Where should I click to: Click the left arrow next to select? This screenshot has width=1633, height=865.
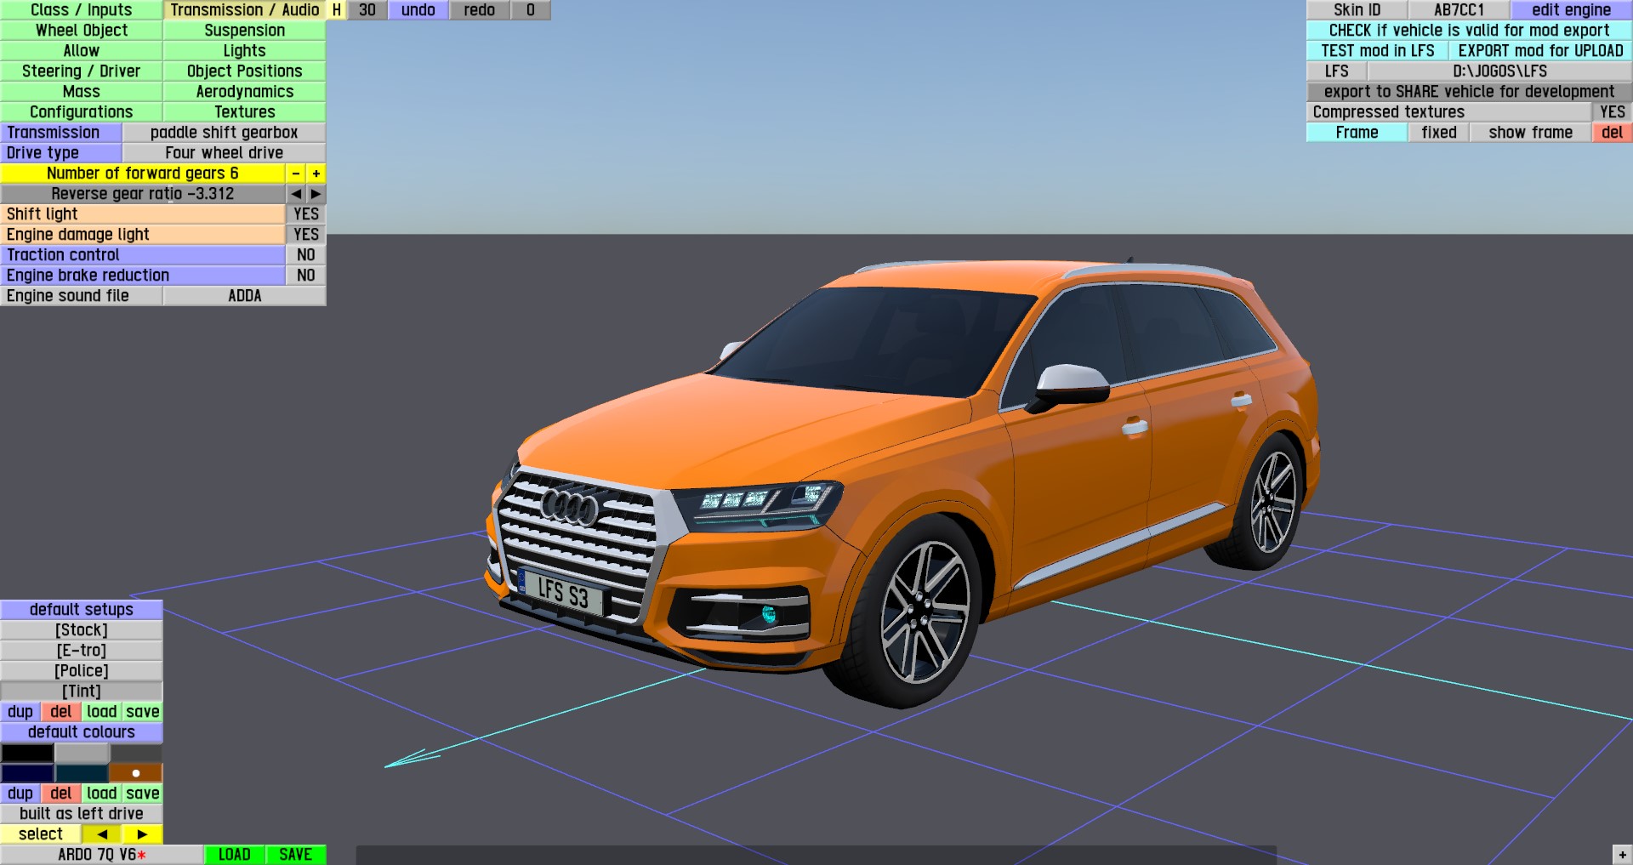tap(102, 834)
